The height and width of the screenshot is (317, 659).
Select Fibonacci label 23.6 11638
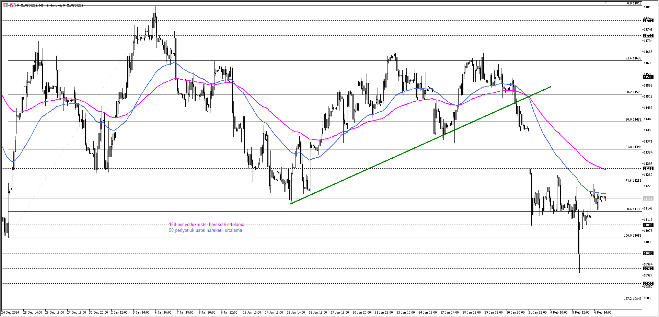coord(633,58)
